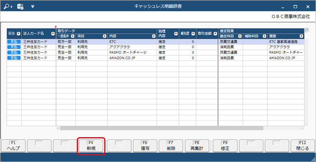Click the vertical scrollbar up arrow
The width and height of the screenshot is (316, 162).
[x=307, y=41]
